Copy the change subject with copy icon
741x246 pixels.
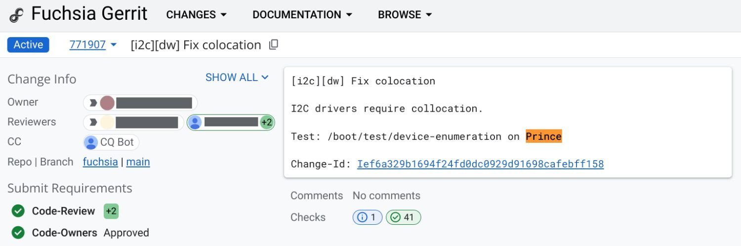[273, 45]
